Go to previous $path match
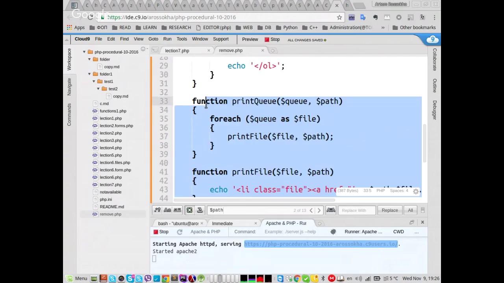This screenshot has width=504, height=283. coord(311,210)
